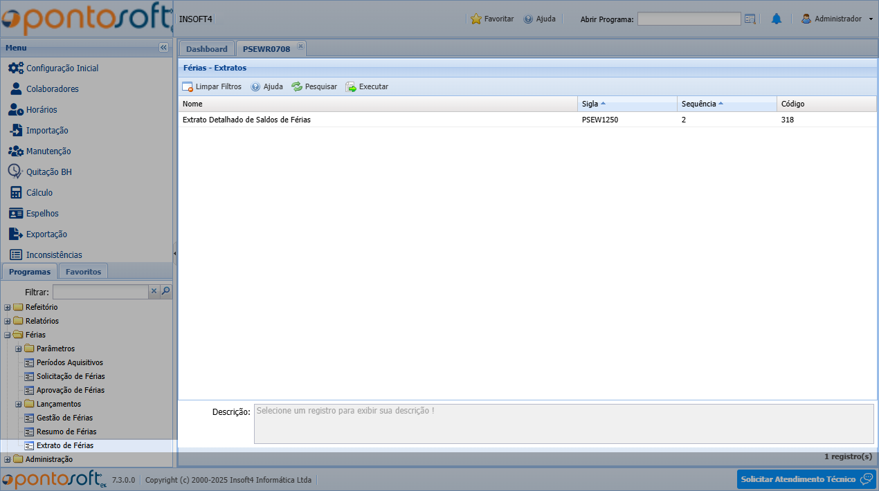879x491 pixels.
Task: Close the PSEWR0708 tab
Action: pyautogui.click(x=300, y=46)
